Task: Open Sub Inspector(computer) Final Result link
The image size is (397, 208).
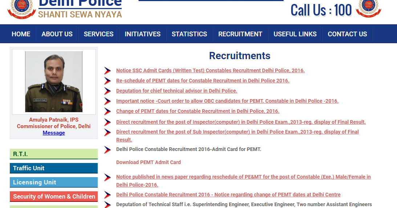Action: [238, 136]
